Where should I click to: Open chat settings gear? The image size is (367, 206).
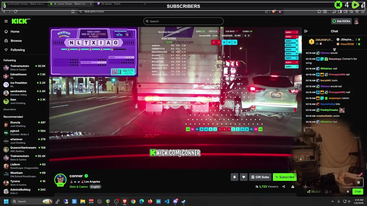click(348, 192)
